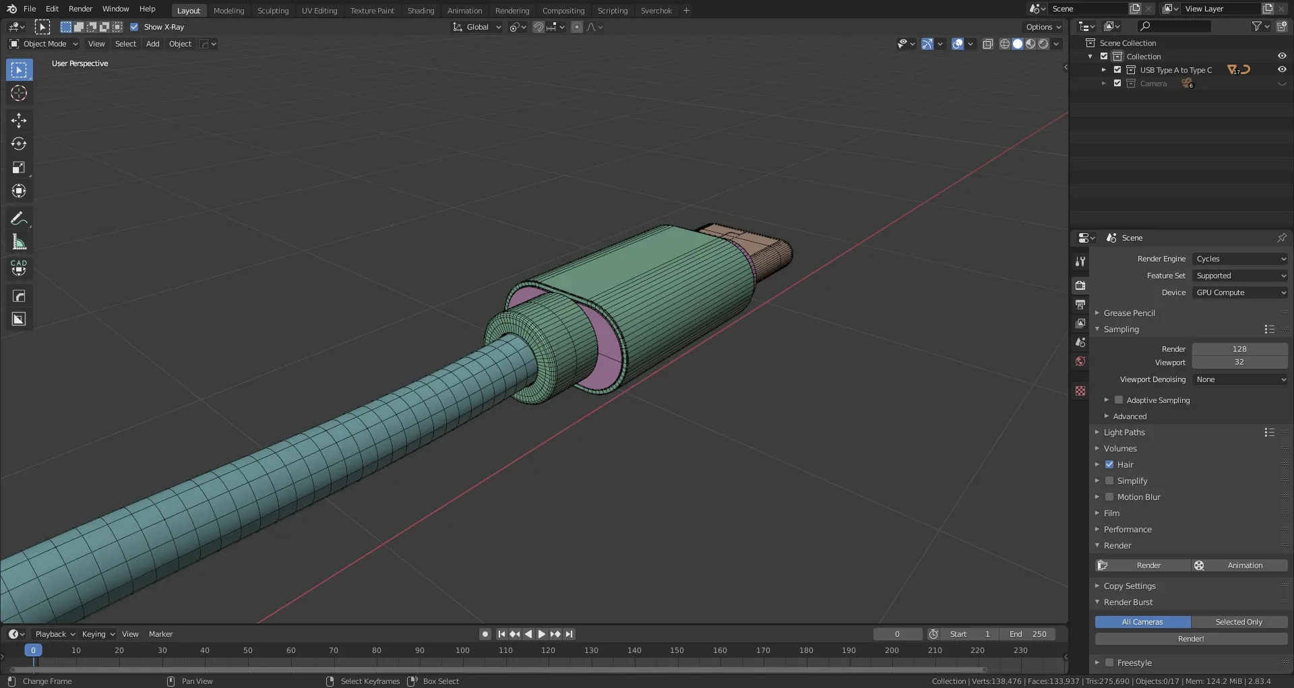
Task: Disable the Show X-Ray checkbox
Action: (134, 27)
